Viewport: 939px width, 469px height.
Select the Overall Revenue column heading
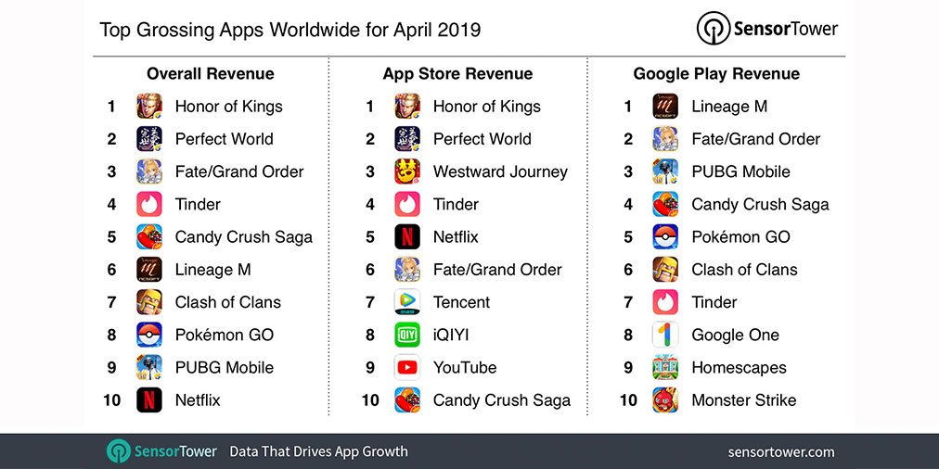[x=211, y=73]
